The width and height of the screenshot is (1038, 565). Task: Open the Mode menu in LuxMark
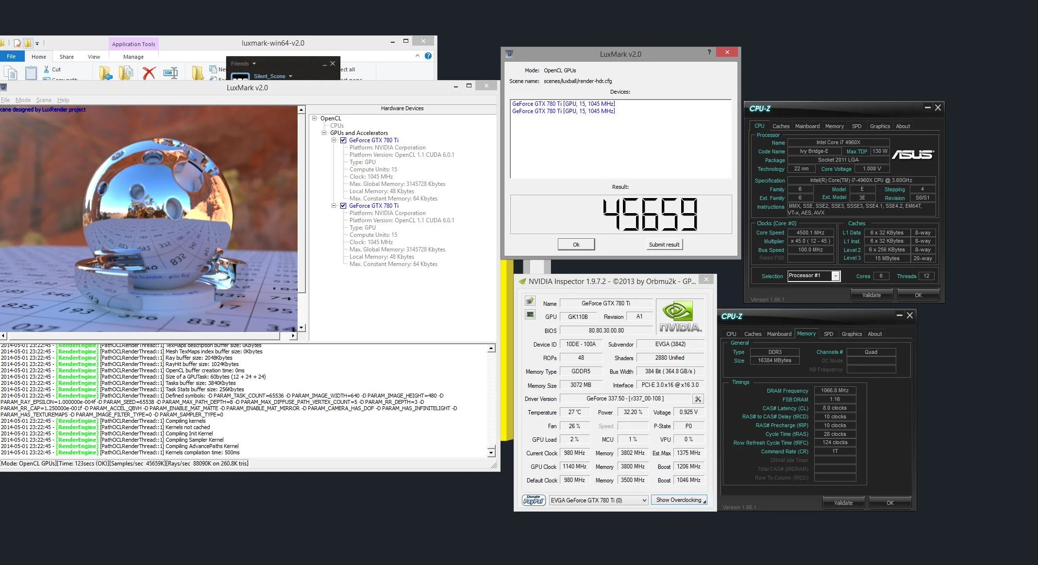coord(23,100)
